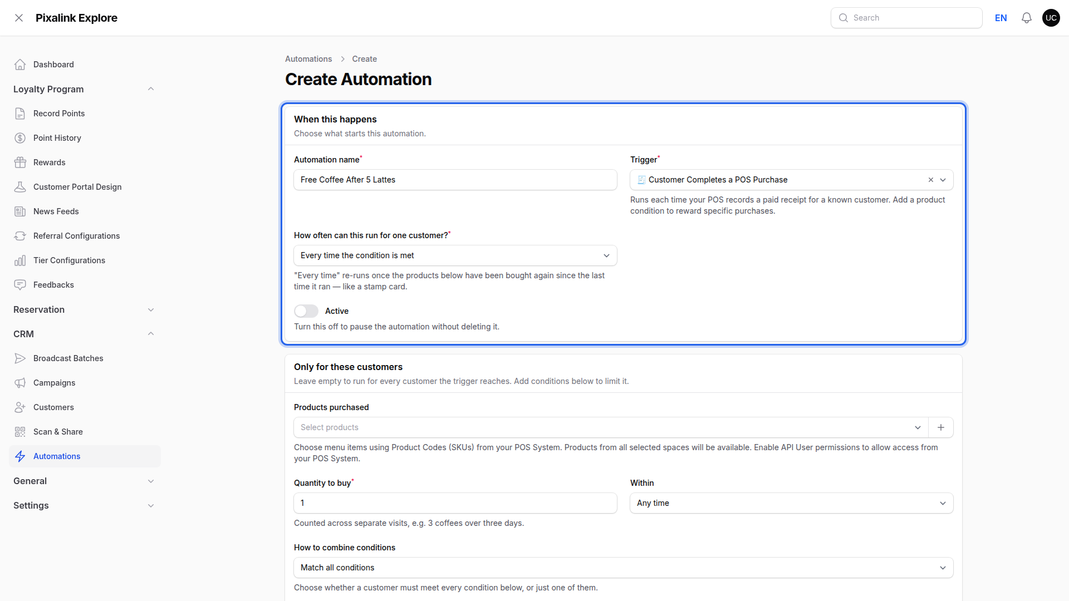Go to Point History in sidebar
This screenshot has height=601, width=1069.
(x=85, y=138)
